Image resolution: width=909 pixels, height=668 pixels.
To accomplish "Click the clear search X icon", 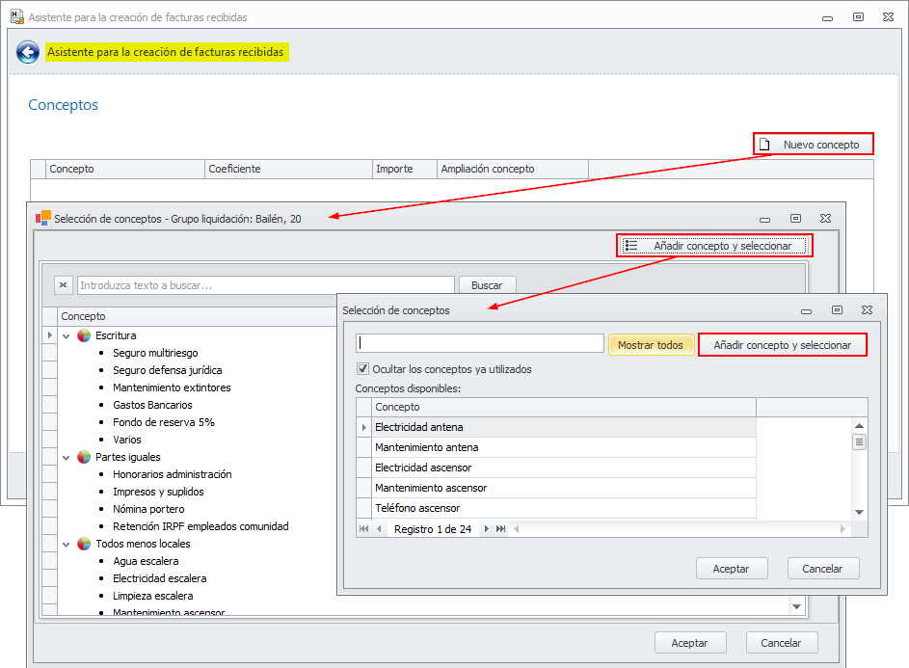I will pyautogui.click(x=63, y=285).
